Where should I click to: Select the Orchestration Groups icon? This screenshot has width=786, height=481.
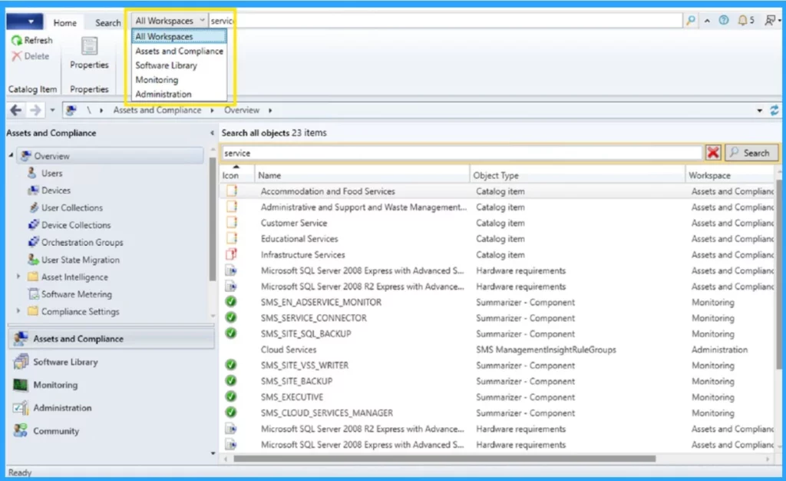point(33,242)
